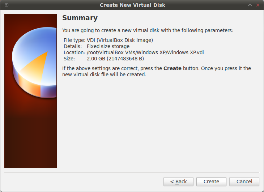
Task: Click the "Details:" label
Action: pyautogui.click(x=73, y=46)
